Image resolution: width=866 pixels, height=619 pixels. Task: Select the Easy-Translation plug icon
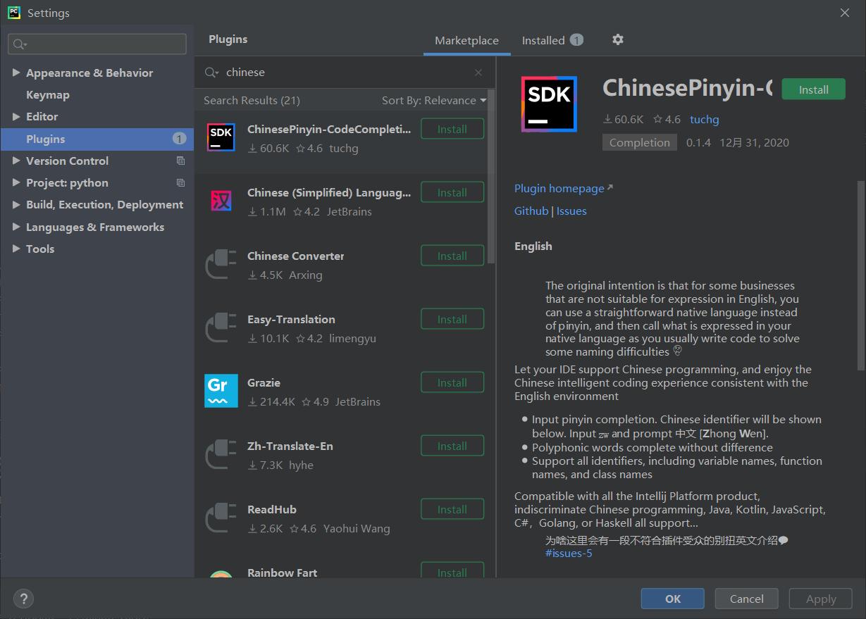point(221,327)
